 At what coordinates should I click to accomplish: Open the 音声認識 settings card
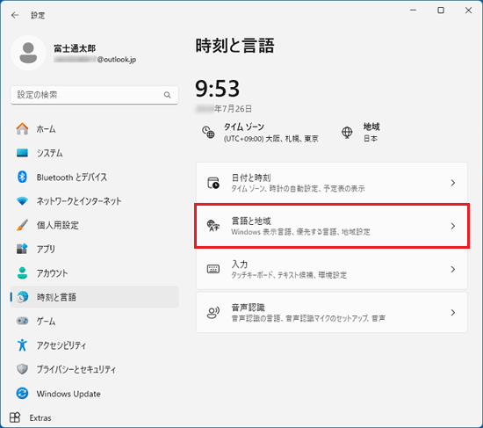332,312
